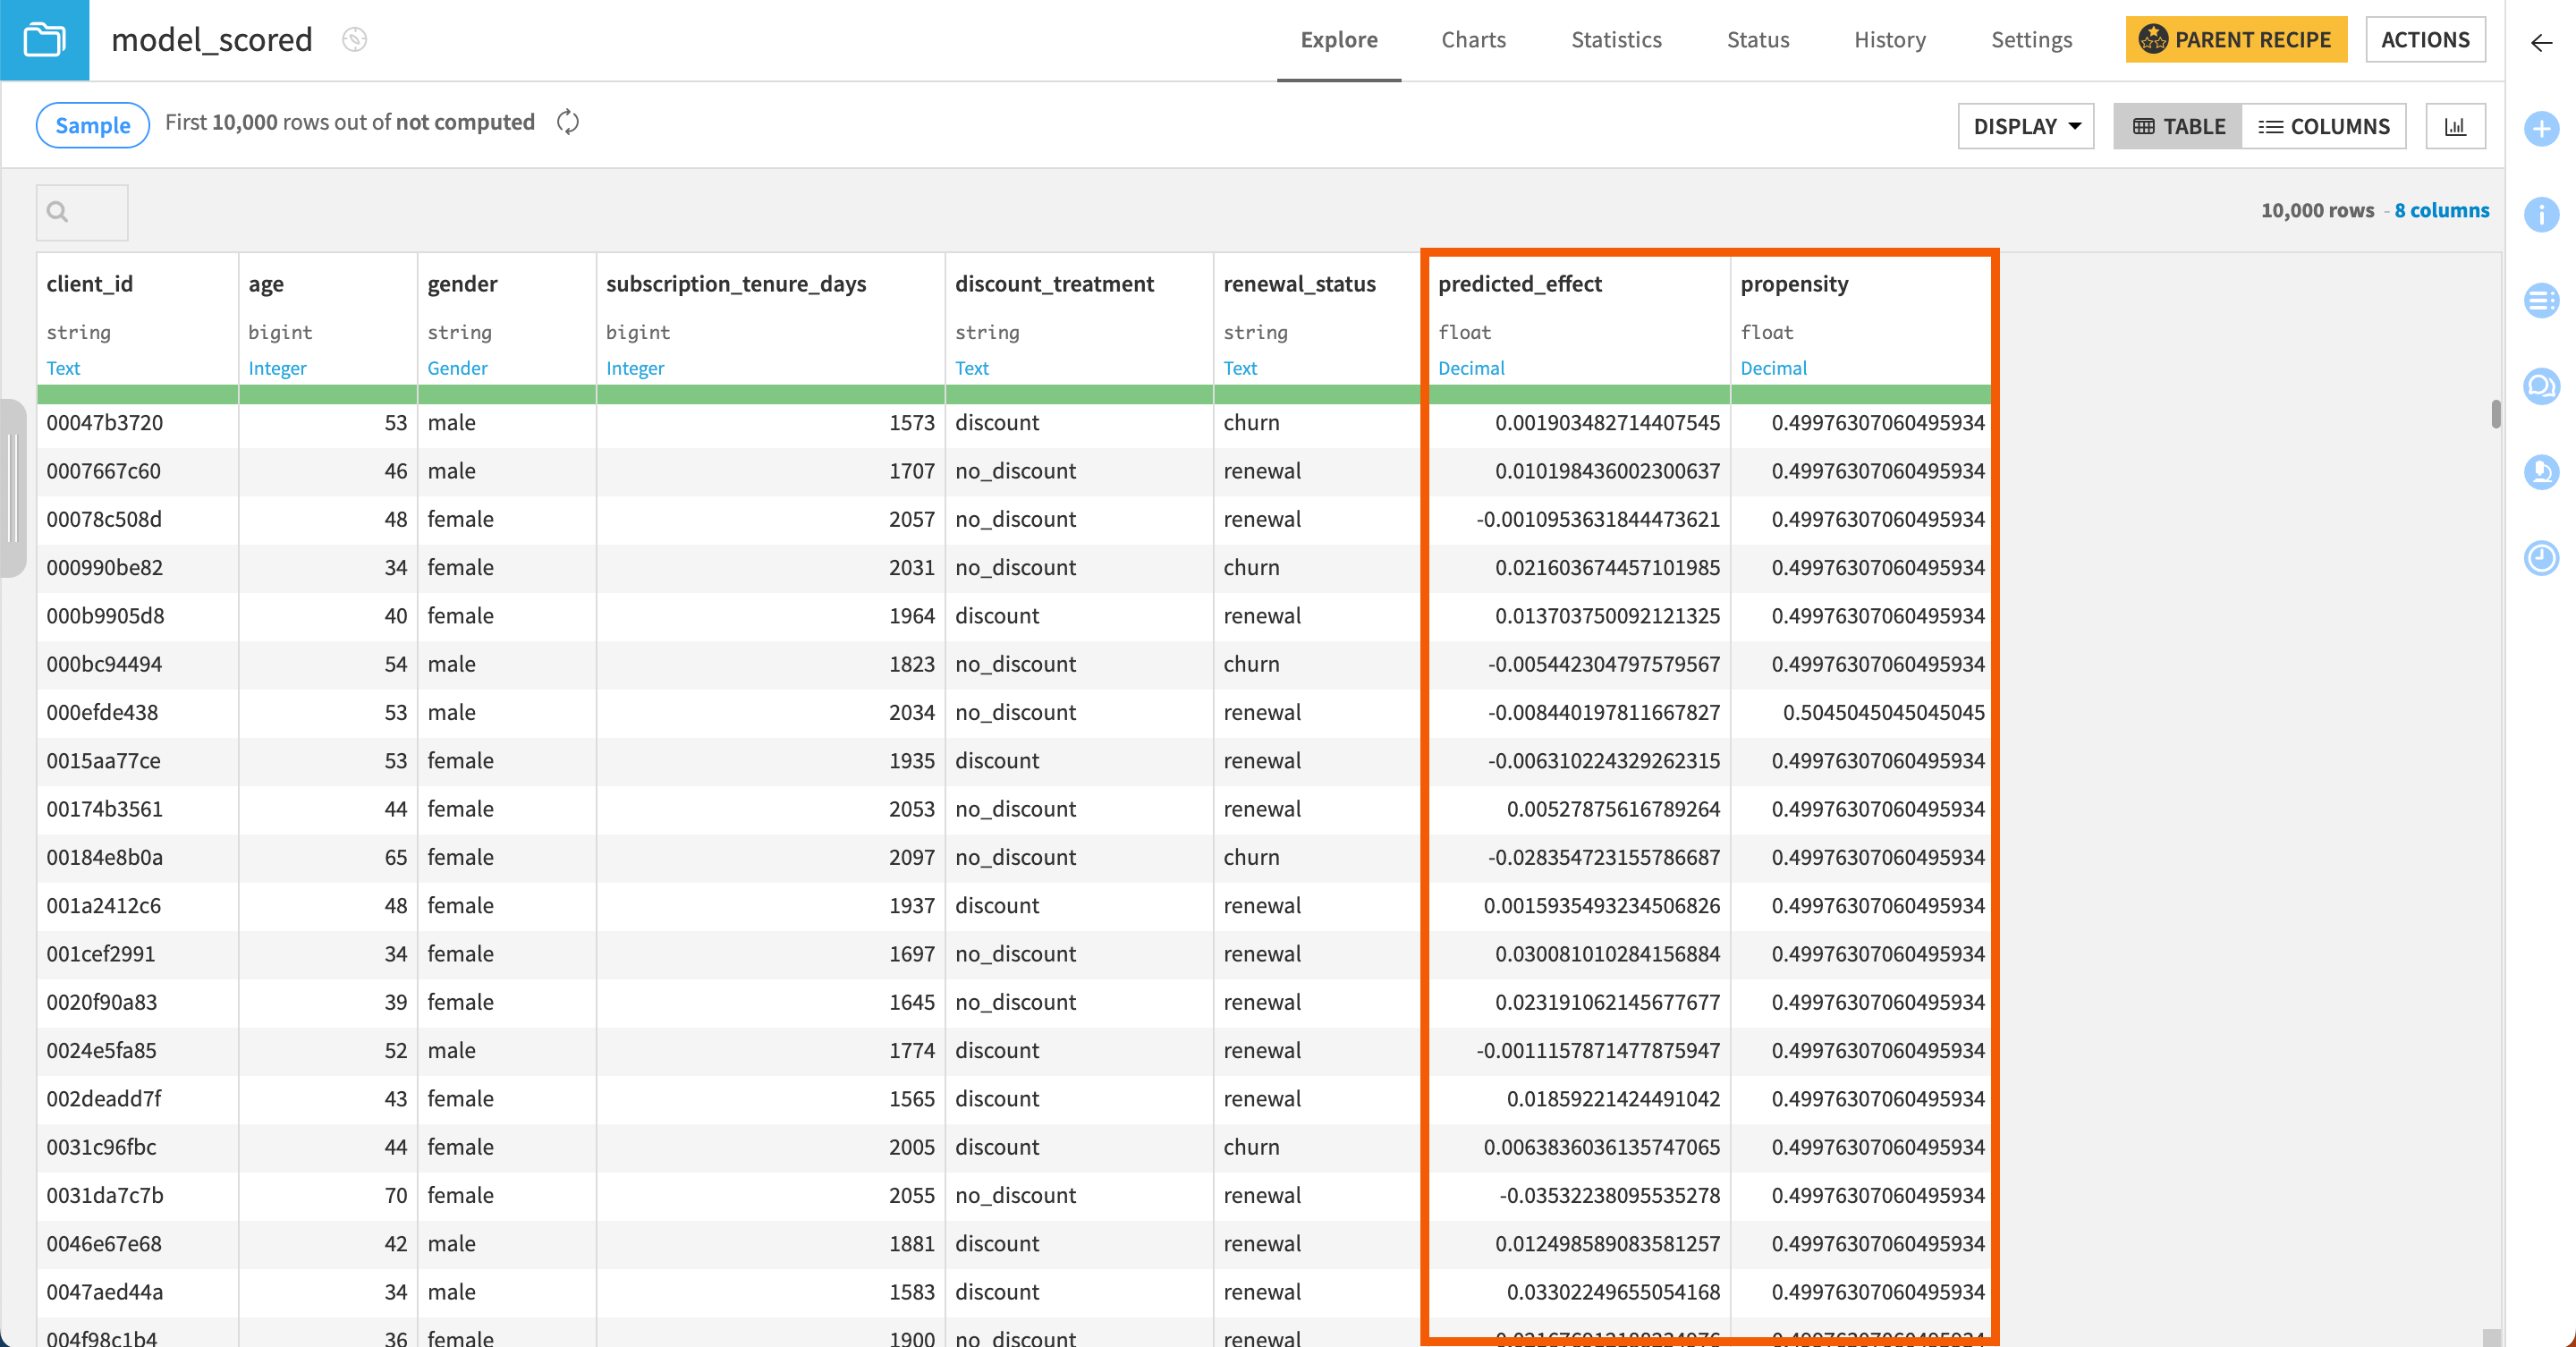Click the 8 columns link
Screen dimensions: 2576x1347
click(x=2443, y=210)
